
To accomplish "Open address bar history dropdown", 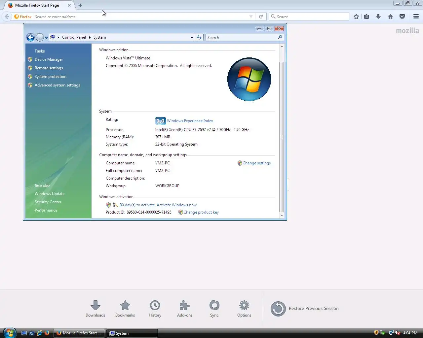I will click(251, 17).
